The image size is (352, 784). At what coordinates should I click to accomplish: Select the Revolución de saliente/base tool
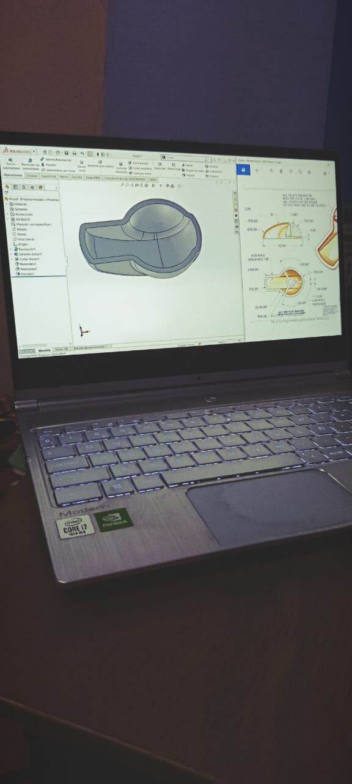pyautogui.click(x=31, y=164)
